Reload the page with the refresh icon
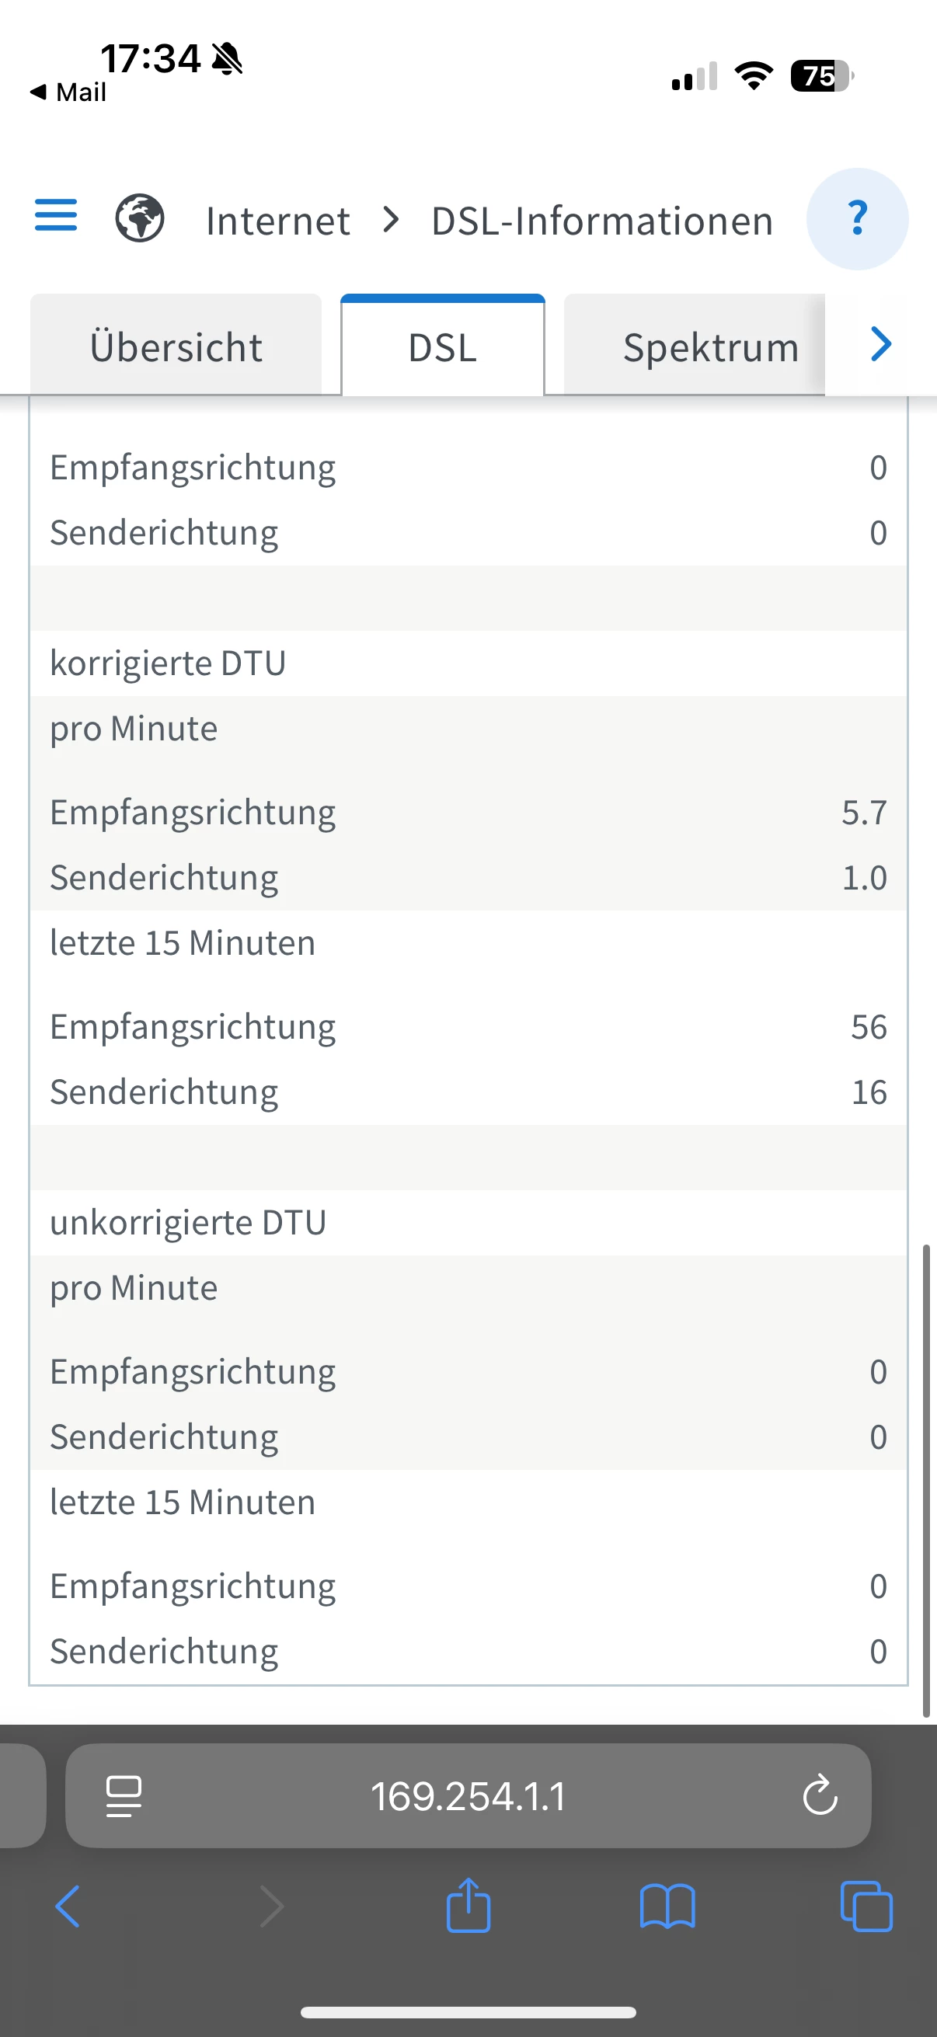Image resolution: width=937 pixels, height=2037 pixels. point(819,1795)
